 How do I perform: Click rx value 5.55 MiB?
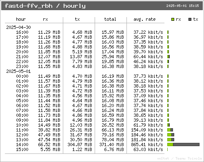(50, 149)
